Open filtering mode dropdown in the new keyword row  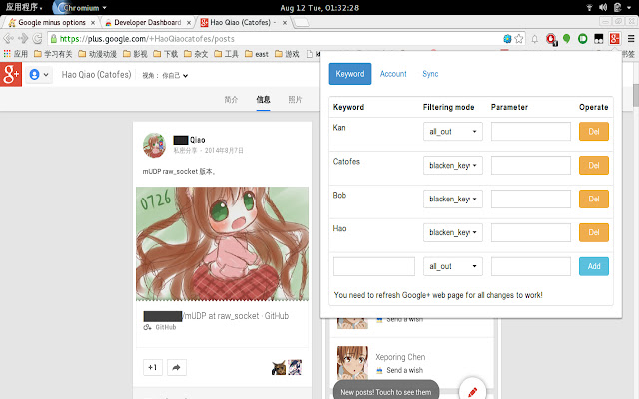coord(452,266)
